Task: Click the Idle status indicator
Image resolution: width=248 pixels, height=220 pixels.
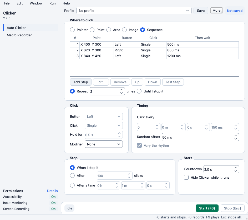Action: coord(69,208)
